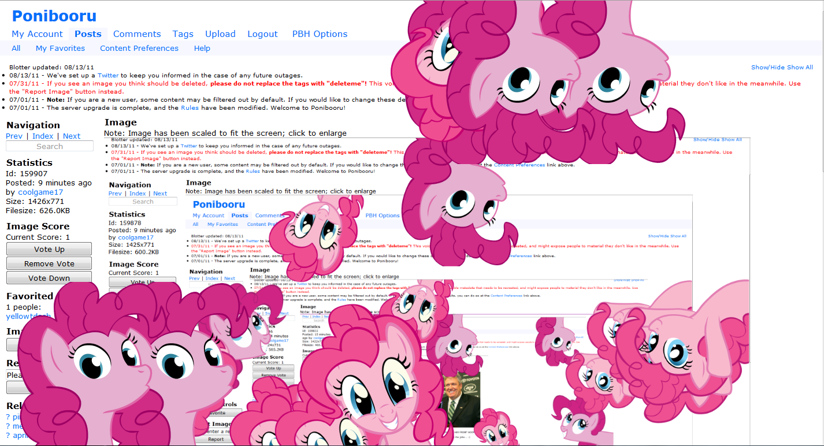Open the Tags page from the main navigation bar

coord(183,34)
